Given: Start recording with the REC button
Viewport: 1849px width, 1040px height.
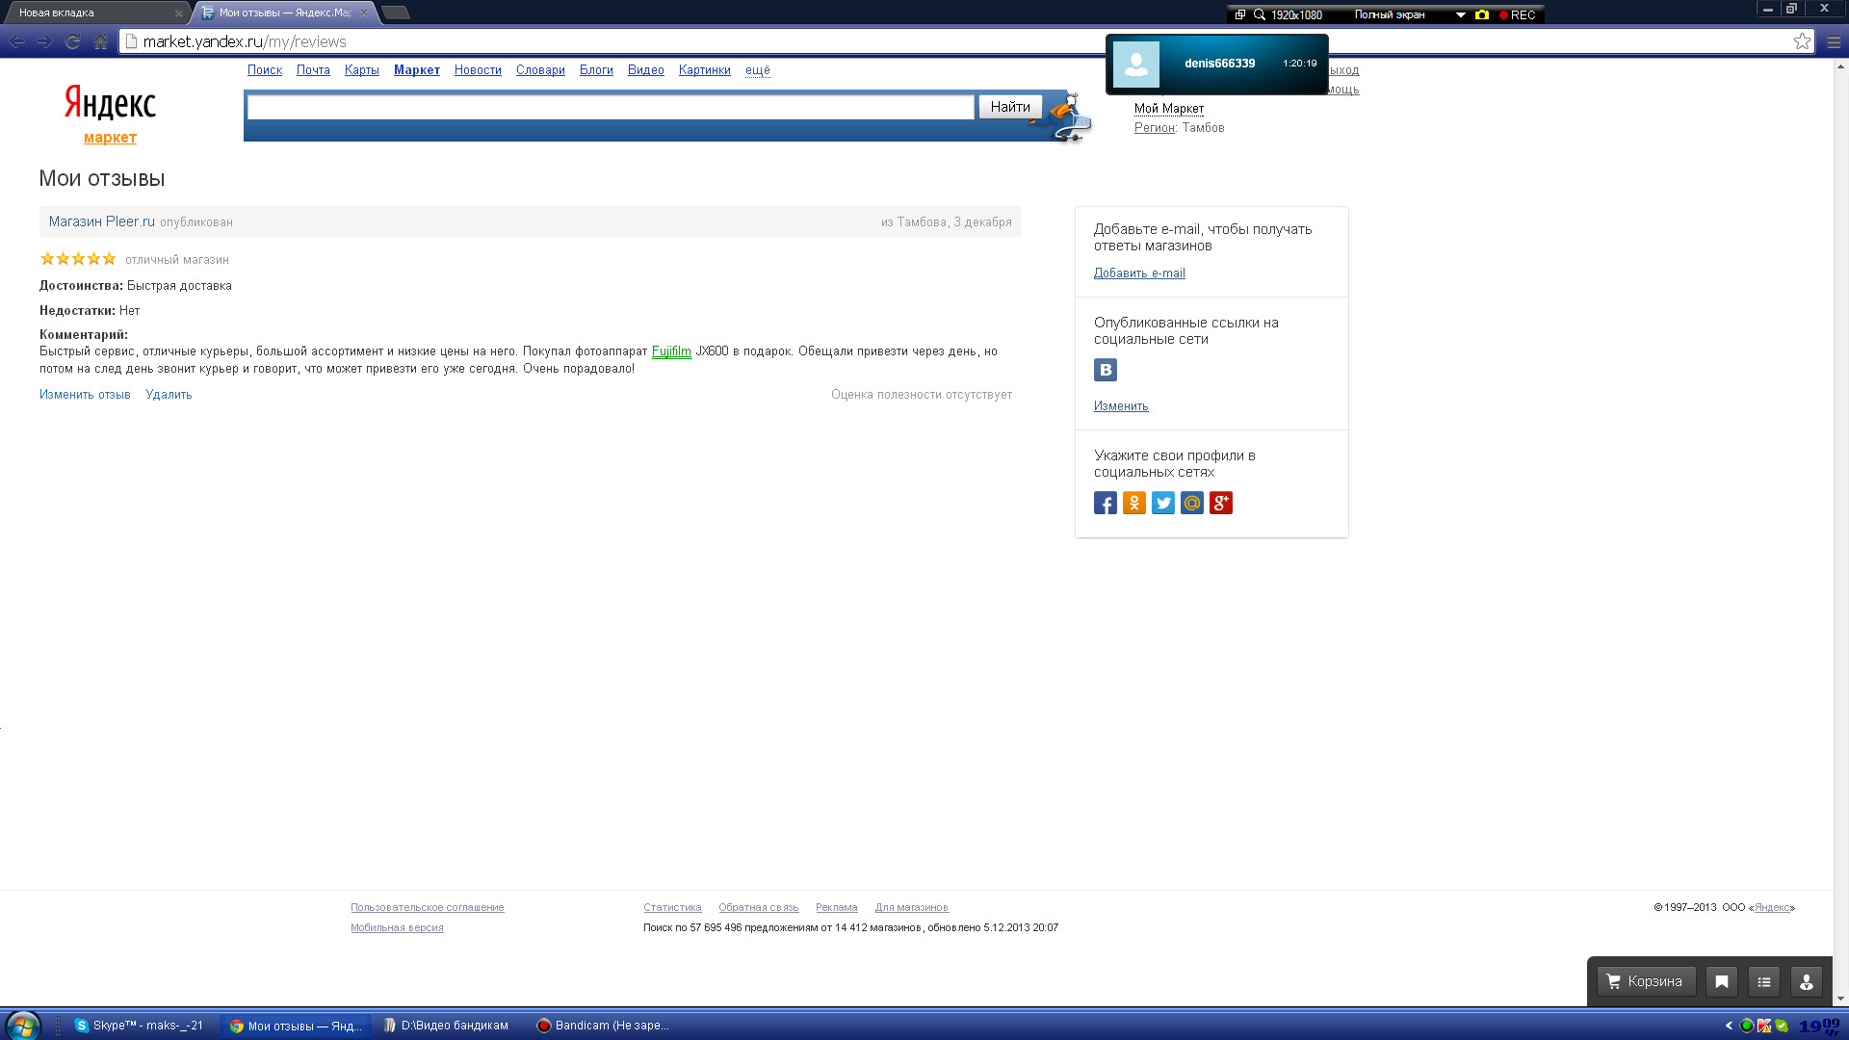Looking at the screenshot, I should [1518, 14].
